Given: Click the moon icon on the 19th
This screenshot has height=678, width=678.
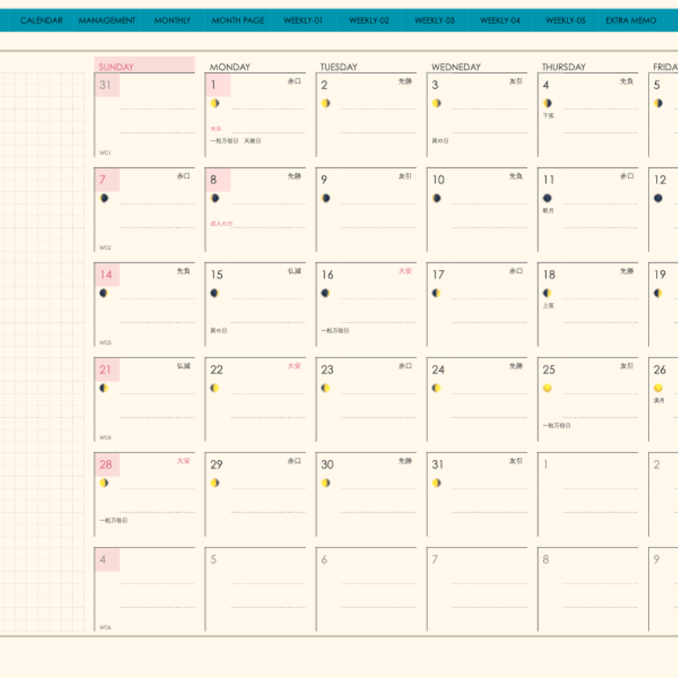Looking at the screenshot, I should 658,293.
